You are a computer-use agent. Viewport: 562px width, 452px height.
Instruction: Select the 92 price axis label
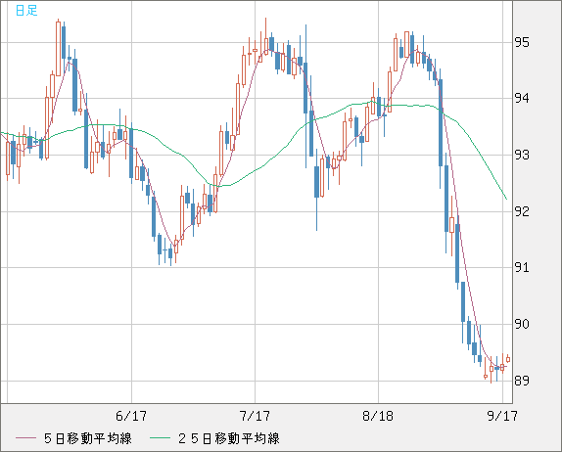(x=522, y=211)
